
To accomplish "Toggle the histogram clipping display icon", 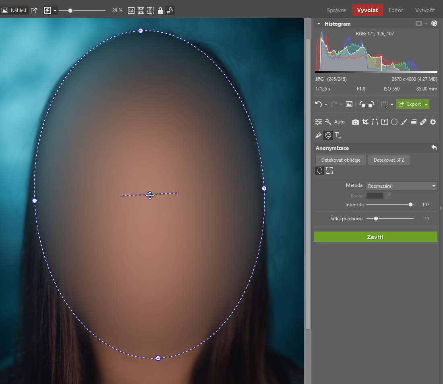I will (x=419, y=23).
